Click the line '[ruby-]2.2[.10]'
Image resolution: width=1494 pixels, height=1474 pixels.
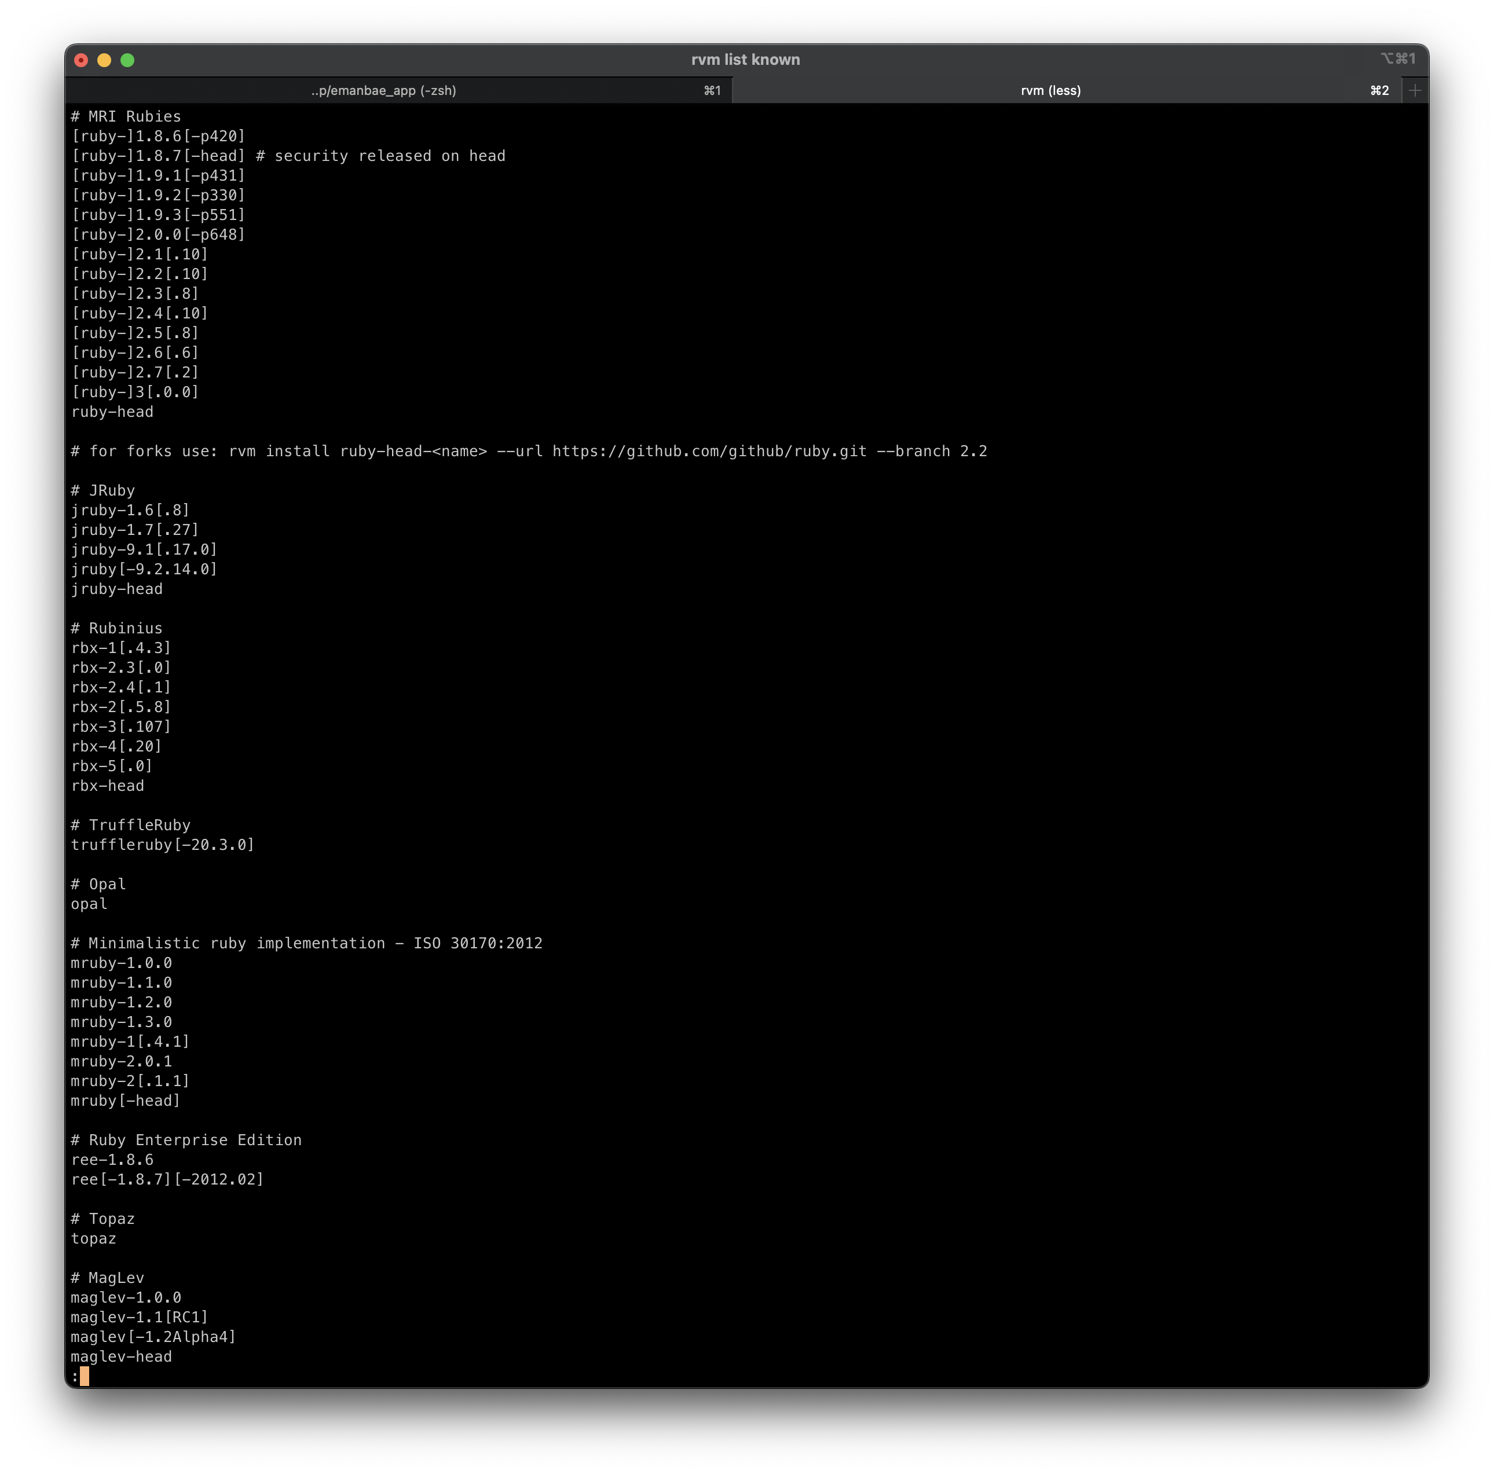coord(140,274)
